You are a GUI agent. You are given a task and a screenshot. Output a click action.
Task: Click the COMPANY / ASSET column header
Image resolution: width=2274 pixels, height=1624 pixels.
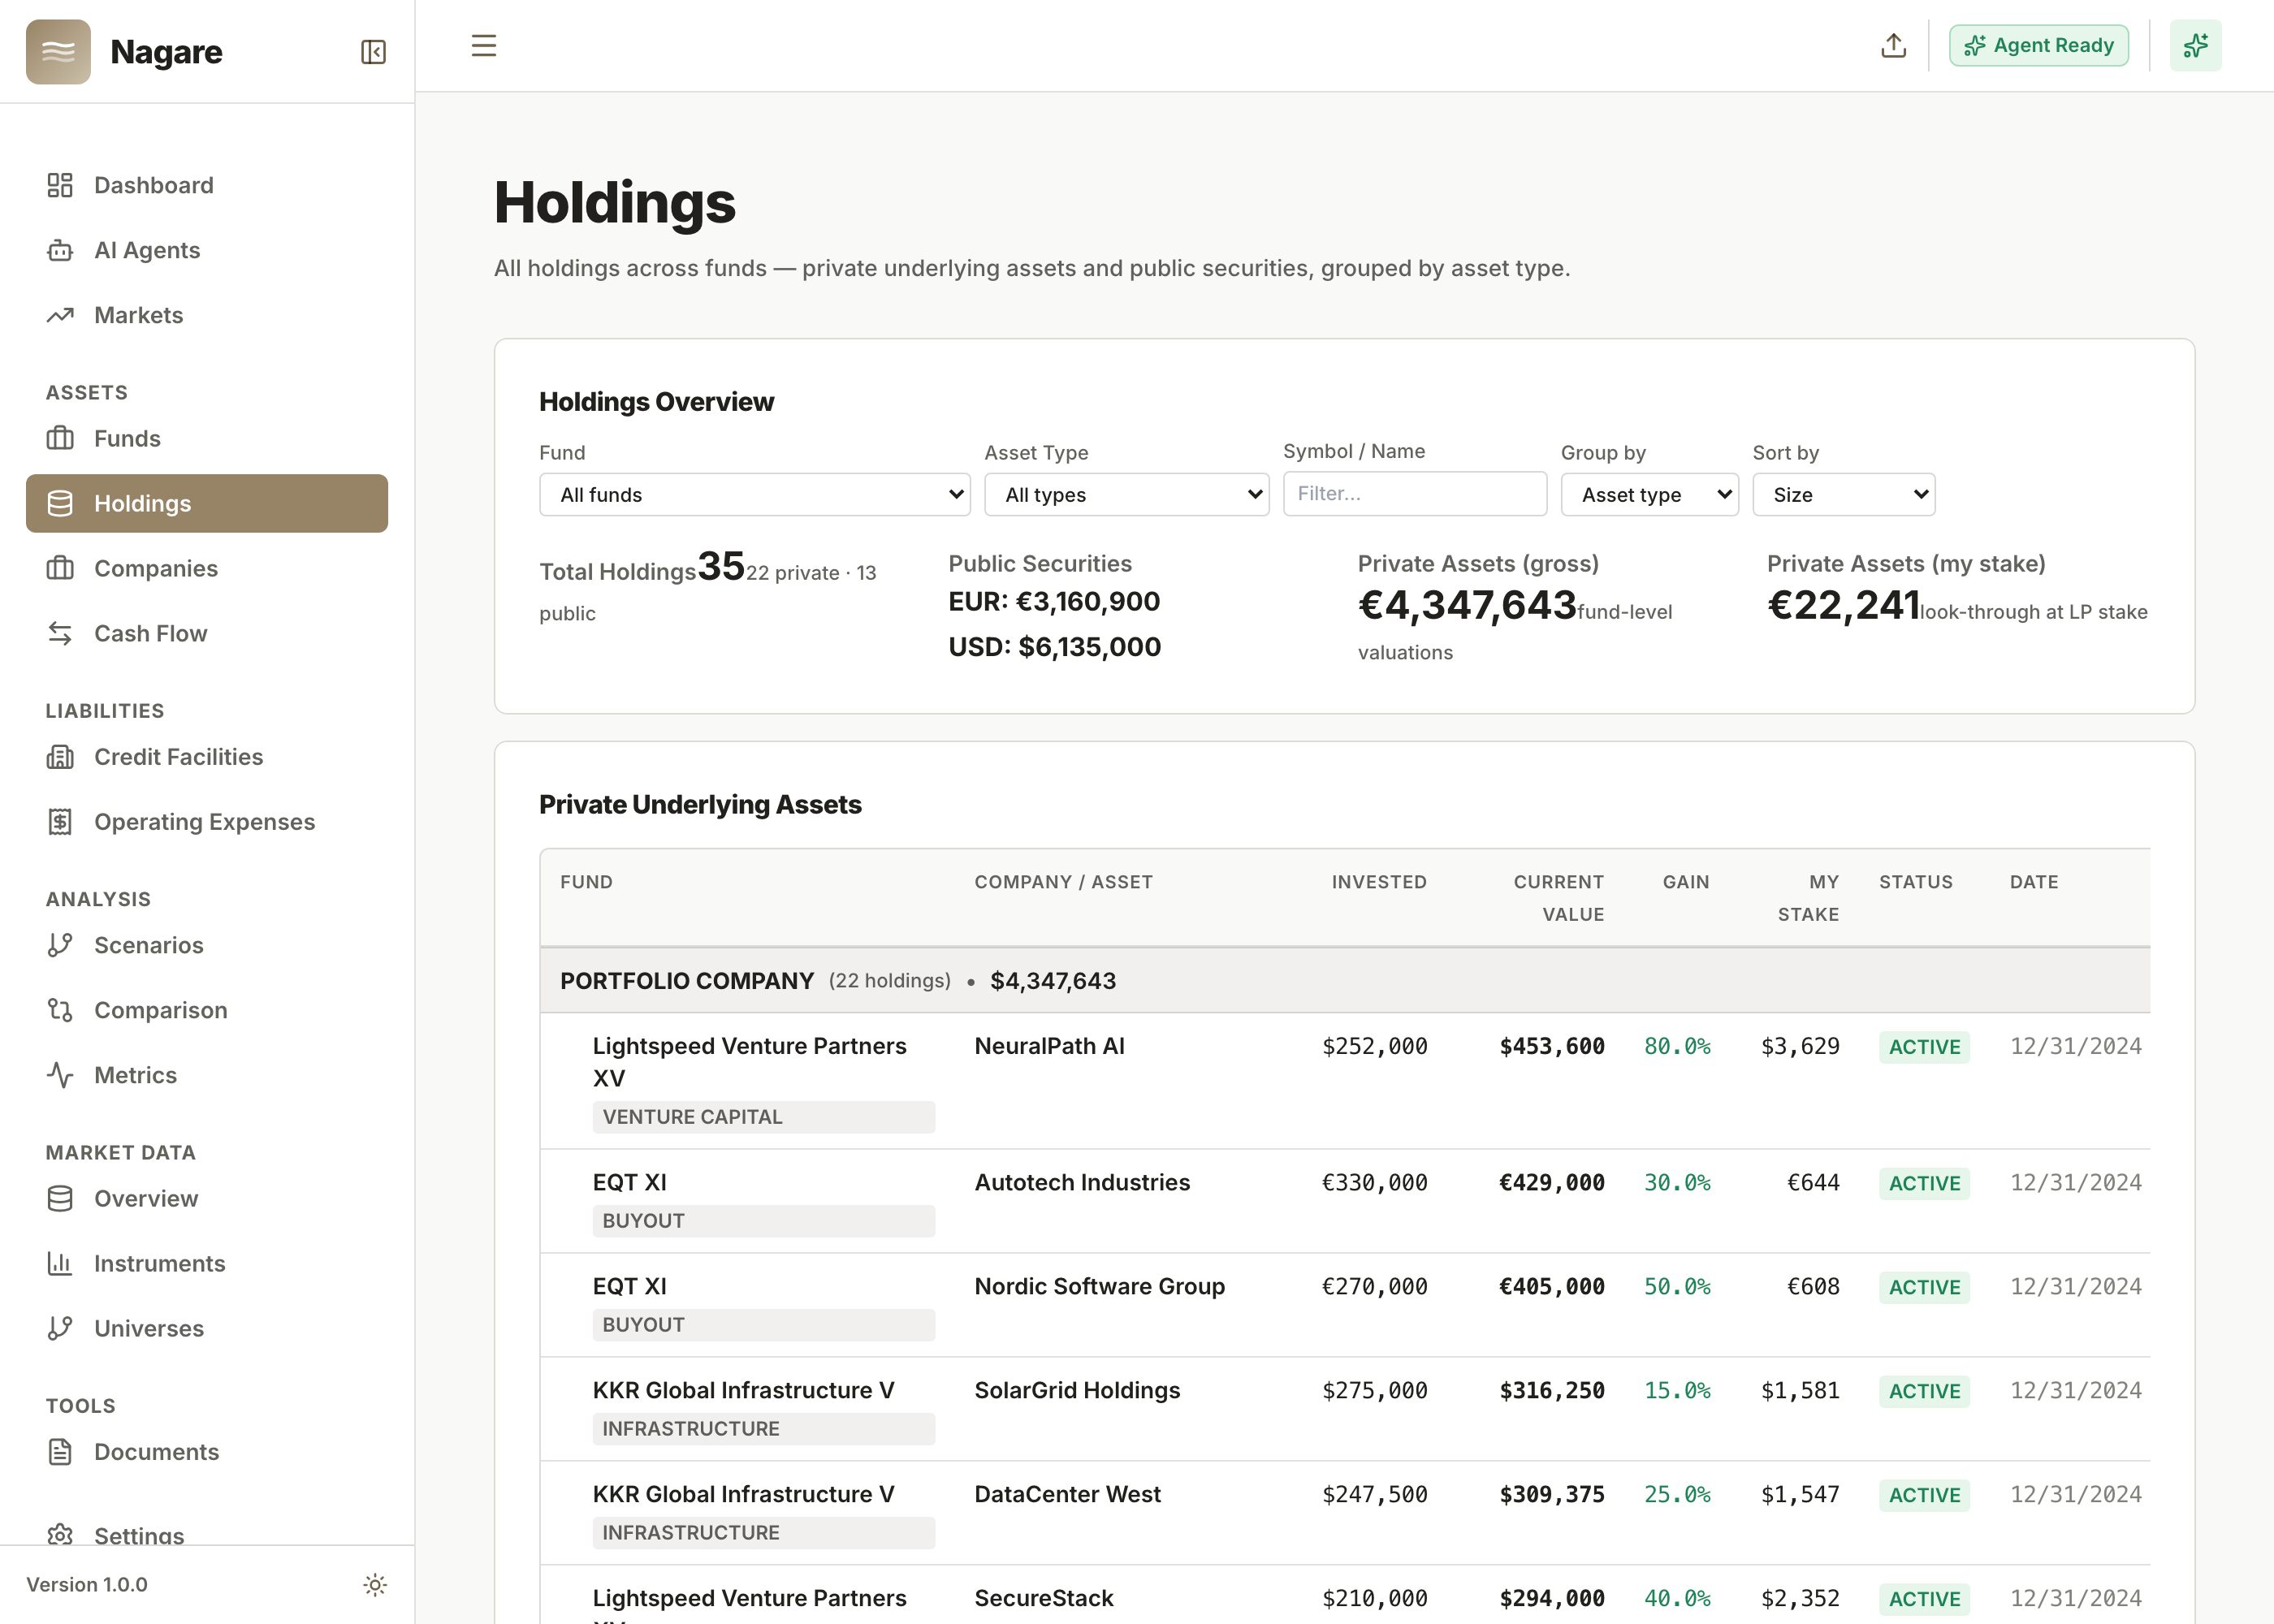1063,882
